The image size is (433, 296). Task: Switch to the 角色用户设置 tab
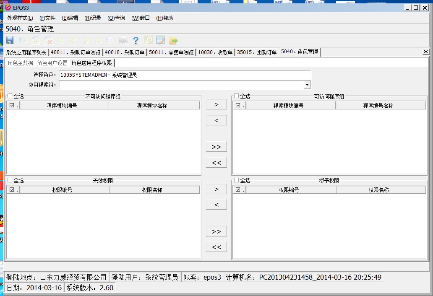click(52, 63)
